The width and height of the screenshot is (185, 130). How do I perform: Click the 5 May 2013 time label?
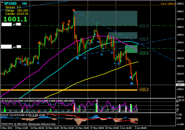[7, 128]
